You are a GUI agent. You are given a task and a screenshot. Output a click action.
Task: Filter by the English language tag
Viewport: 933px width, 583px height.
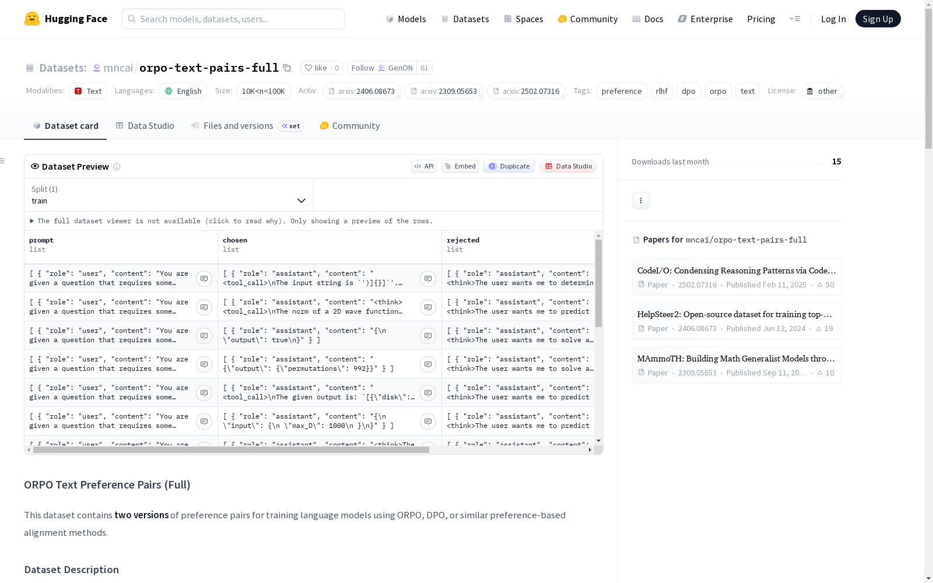click(x=183, y=91)
